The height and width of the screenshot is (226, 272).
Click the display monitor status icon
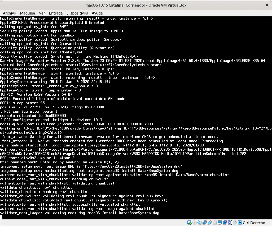(220, 223)
